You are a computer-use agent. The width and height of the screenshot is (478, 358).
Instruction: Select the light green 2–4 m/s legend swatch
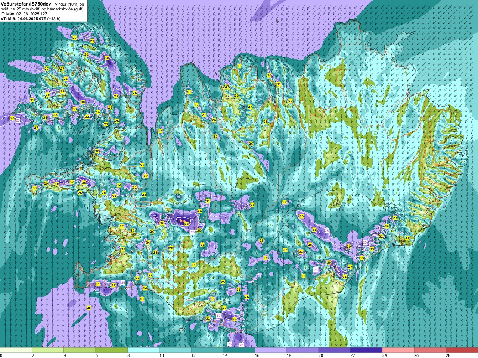[48, 350]
